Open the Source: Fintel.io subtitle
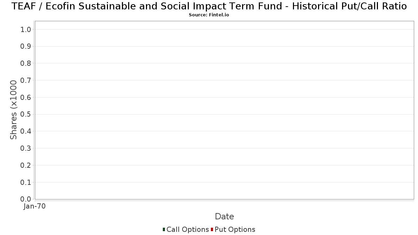This screenshot has height=235, width=418. pyautogui.click(x=209, y=15)
